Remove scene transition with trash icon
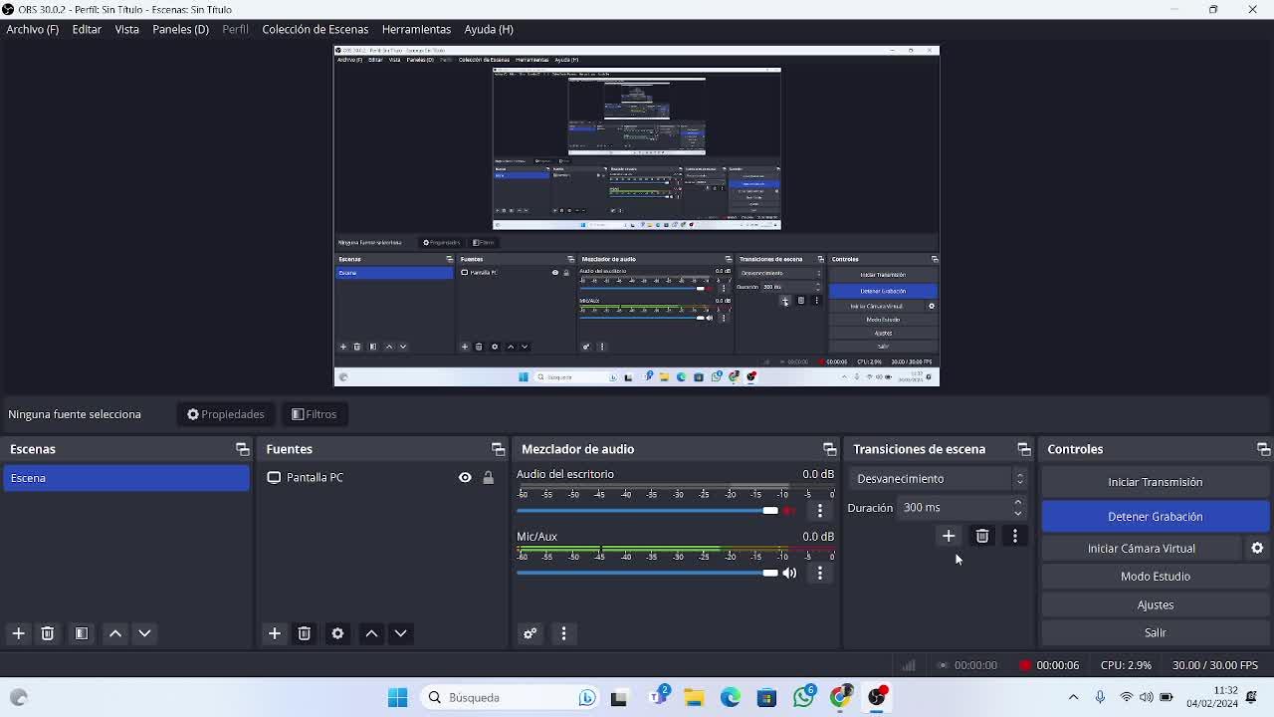1274x717 pixels. point(982,536)
